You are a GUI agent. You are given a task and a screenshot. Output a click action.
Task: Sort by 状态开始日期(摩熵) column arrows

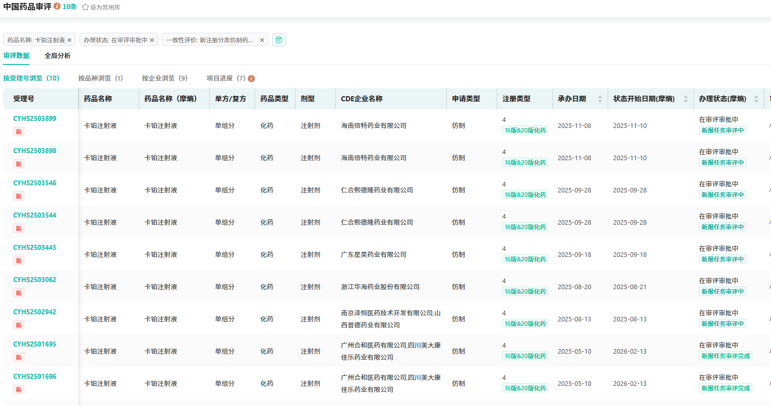[685, 99]
